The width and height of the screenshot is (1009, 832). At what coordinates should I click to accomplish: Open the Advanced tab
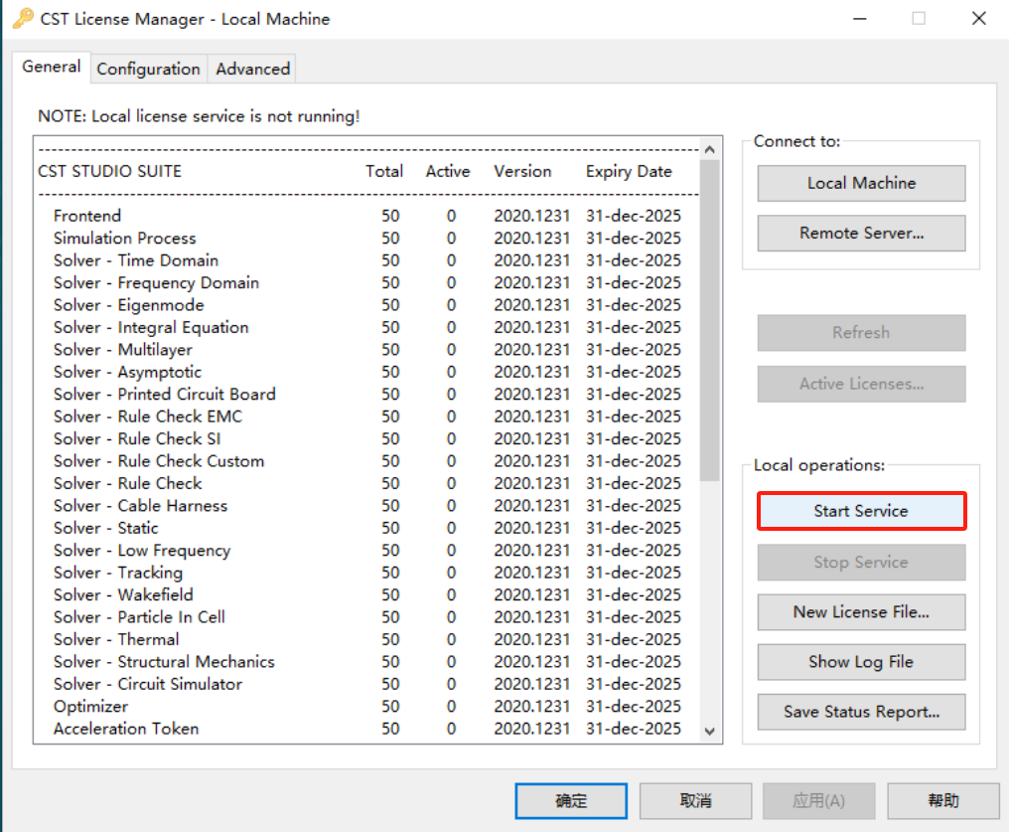pyautogui.click(x=253, y=69)
